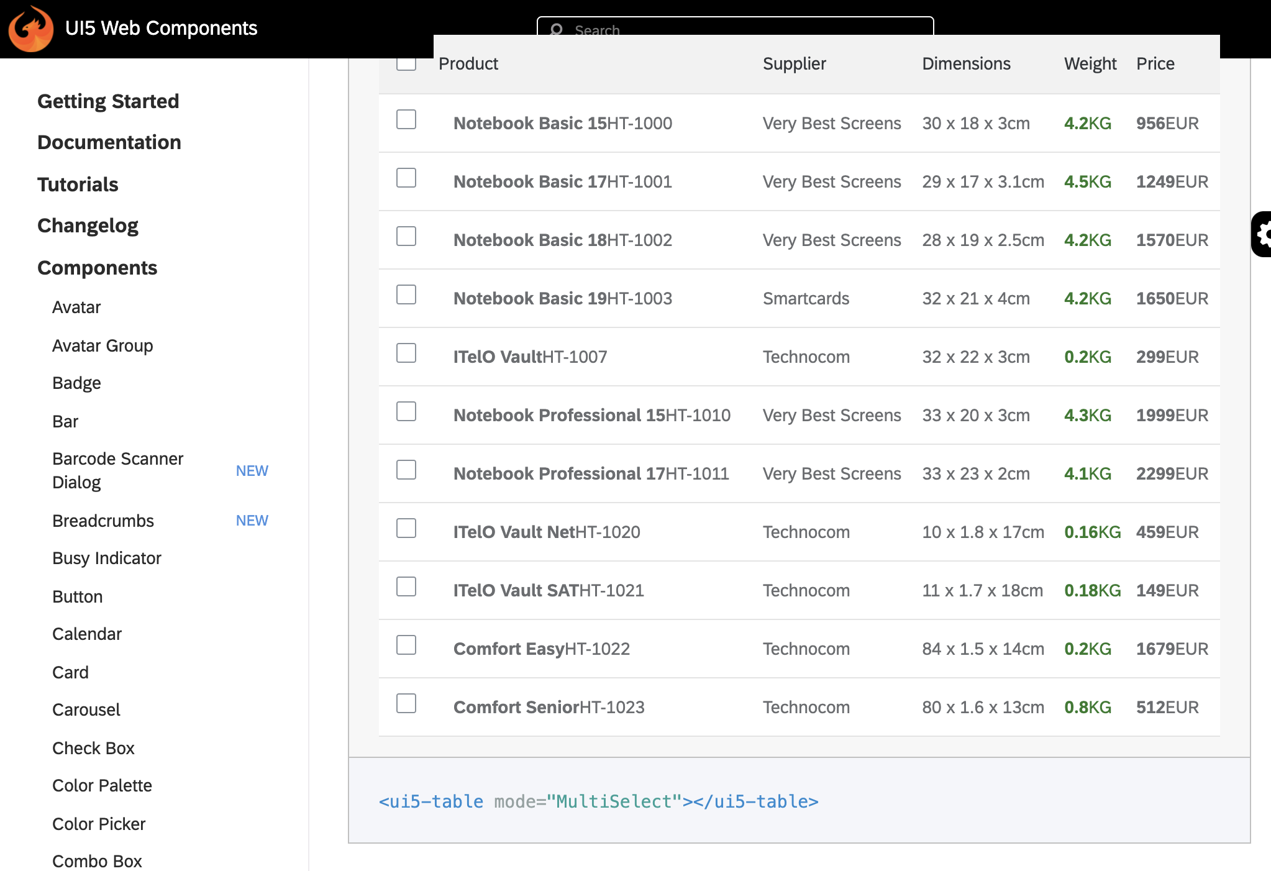Select the Avatar Group component
Image resolution: width=1271 pixels, height=871 pixels.
102,345
